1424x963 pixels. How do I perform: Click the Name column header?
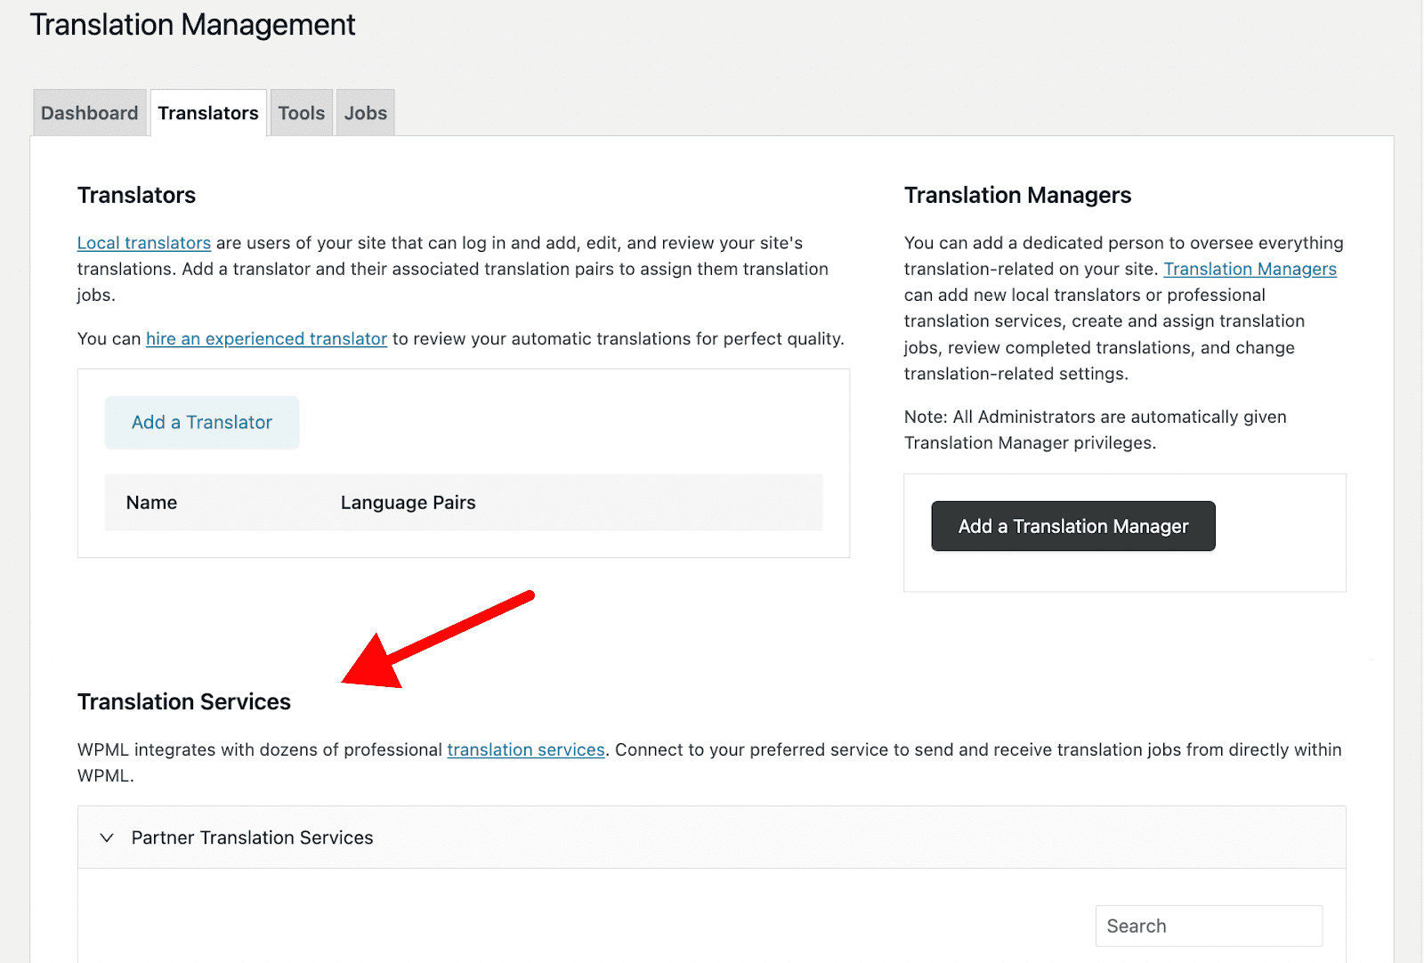(x=151, y=502)
